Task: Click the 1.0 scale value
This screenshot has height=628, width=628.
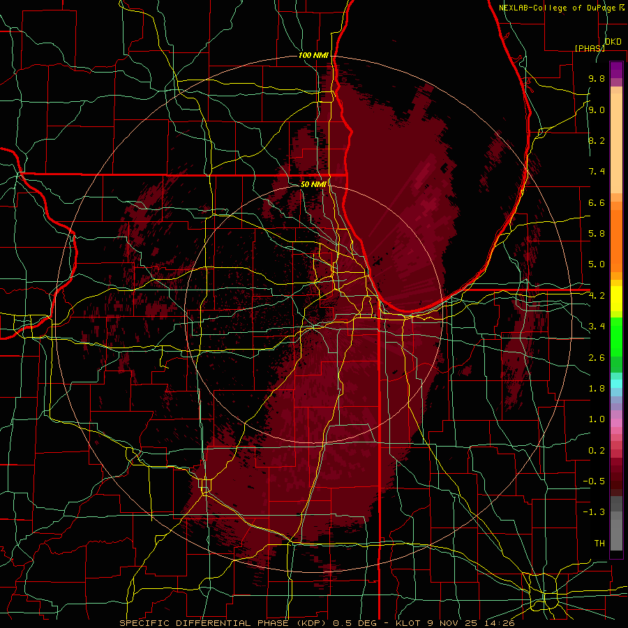Action: pos(597,419)
